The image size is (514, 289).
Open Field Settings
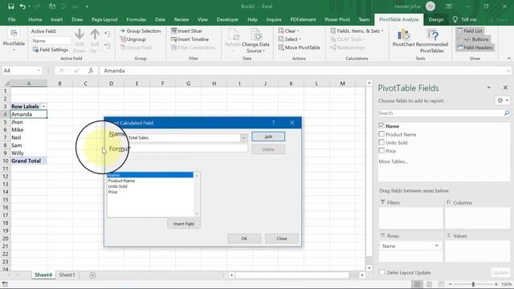click(x=51, y=50)
